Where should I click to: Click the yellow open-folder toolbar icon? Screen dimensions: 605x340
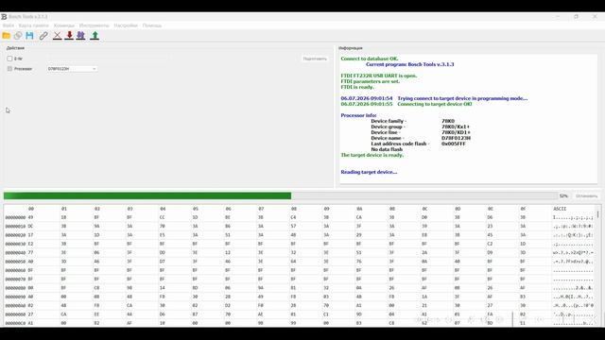pyautogui.click(x=7, y=36)
